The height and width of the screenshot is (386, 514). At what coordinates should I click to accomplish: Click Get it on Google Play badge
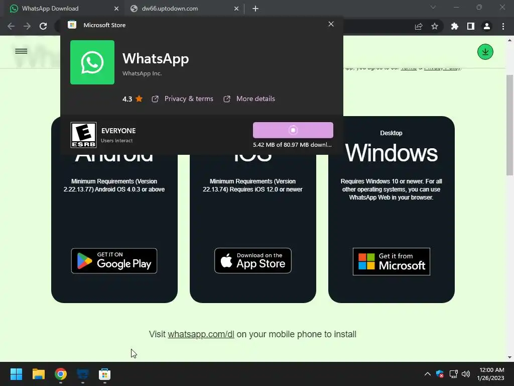[114, 261]
